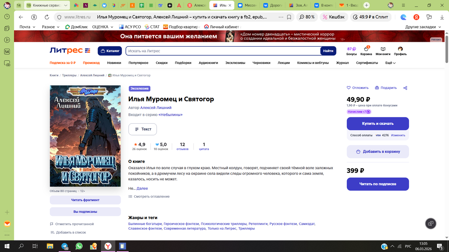Click Добавить в корзину button
Image resolution: width=449 pixels, height=252 pixels.
coord(378,152)
